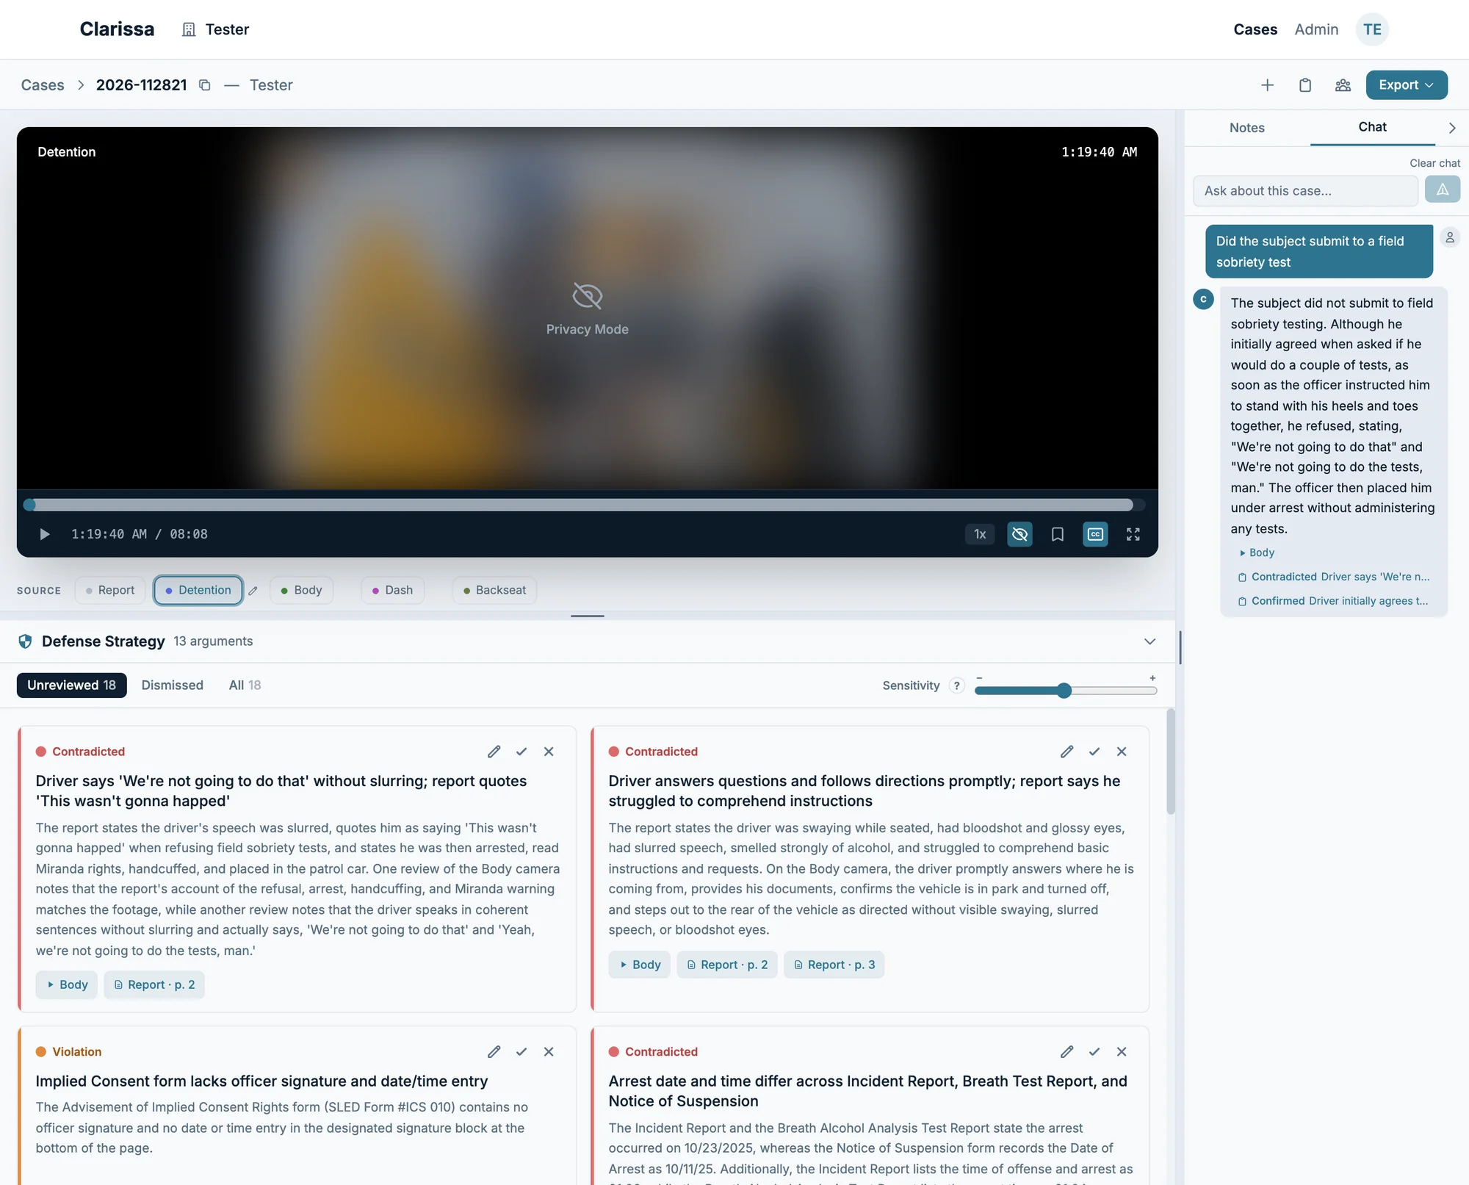Dismiss the 'struggled to comprehend instructions' card

1122,752
